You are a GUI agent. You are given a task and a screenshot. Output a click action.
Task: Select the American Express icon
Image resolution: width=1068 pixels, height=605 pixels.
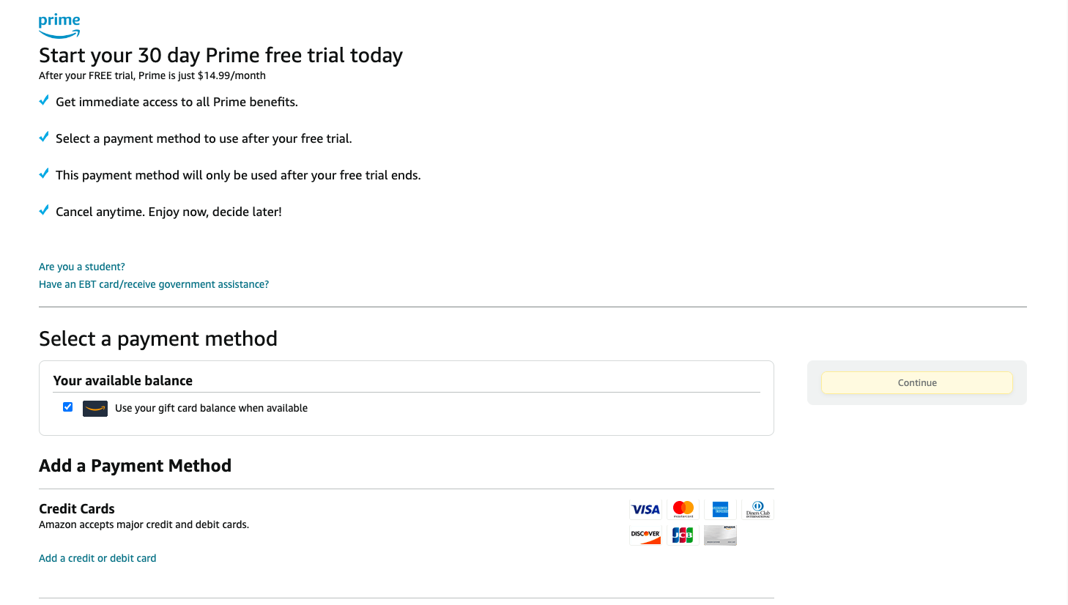tap(720, 509)
